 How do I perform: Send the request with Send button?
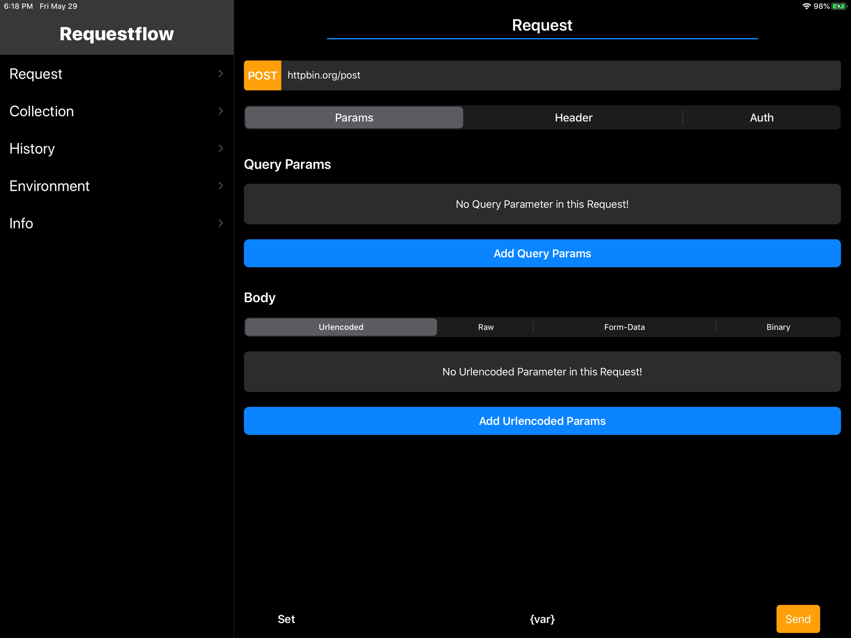pos(797,619)
